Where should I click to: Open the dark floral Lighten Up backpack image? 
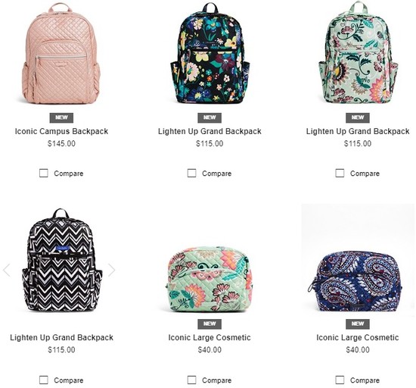click(210, 53)
